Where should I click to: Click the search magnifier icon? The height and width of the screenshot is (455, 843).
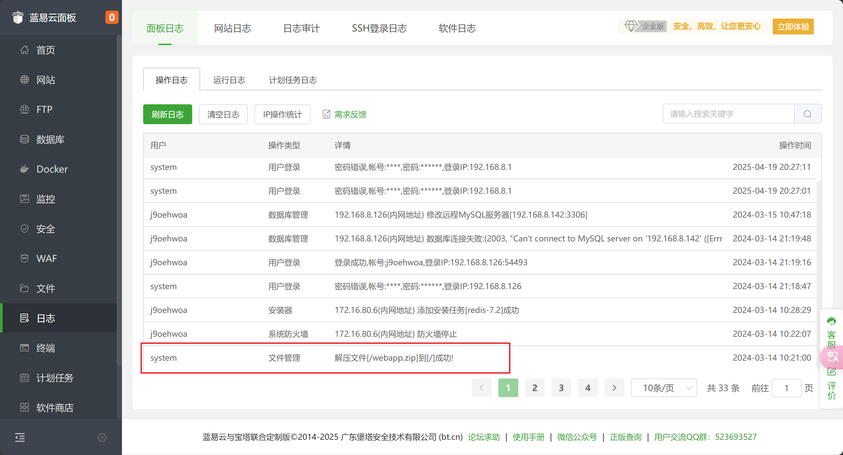[x=808, y=114]
